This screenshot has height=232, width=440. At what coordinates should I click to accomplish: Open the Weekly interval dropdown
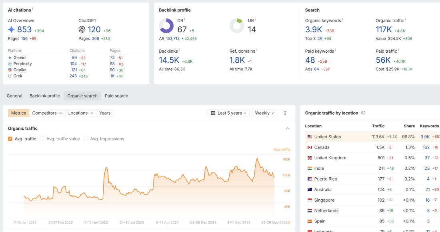(264, 113)
